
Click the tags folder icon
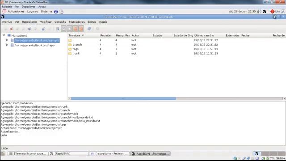[70, 49]
